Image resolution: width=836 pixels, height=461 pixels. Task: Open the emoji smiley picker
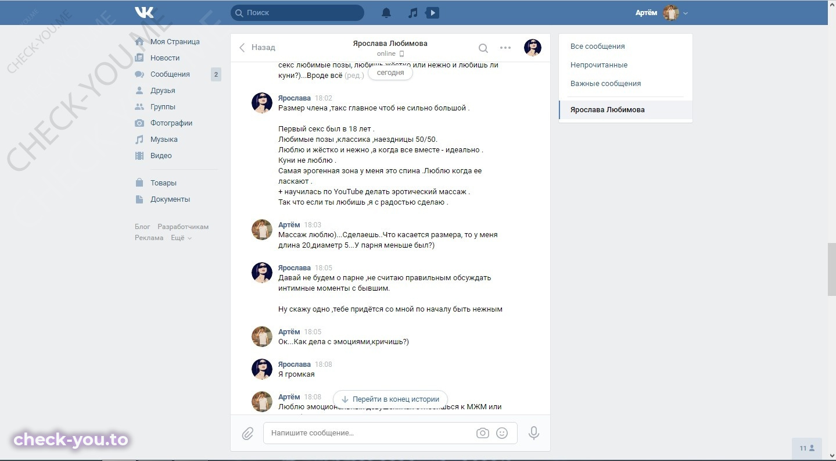click(503, 433)
